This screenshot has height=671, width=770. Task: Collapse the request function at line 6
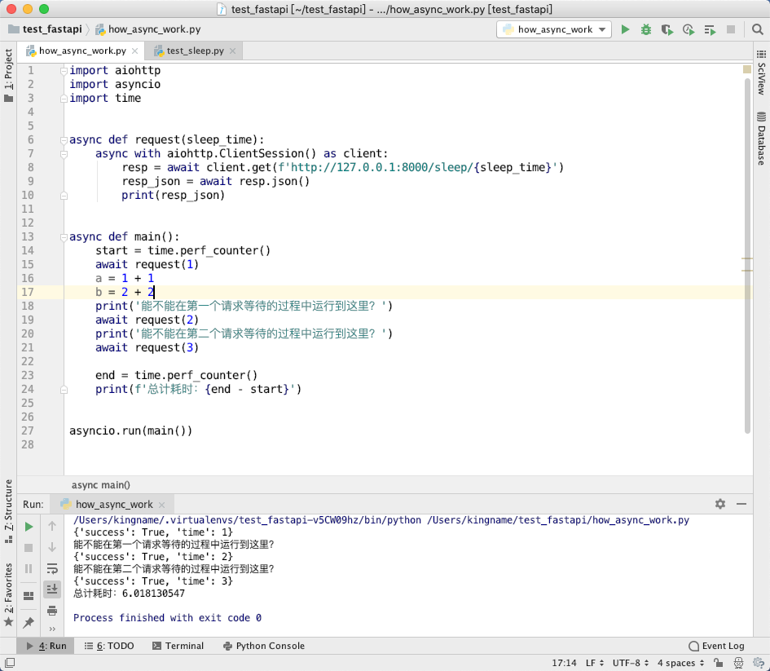[x=64, y=140]
